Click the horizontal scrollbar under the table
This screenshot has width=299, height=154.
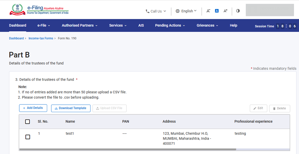point(128,149)
